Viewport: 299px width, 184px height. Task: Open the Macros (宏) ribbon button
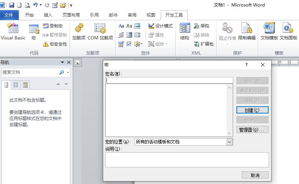34,32
